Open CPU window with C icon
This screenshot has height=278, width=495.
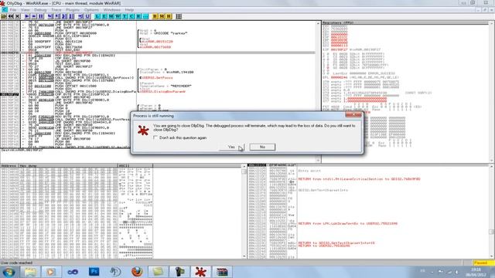click(x=132, y=16)
